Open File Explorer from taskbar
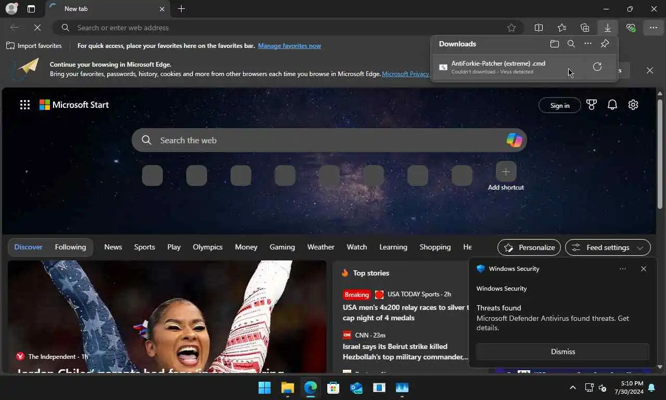 [288, 387]
